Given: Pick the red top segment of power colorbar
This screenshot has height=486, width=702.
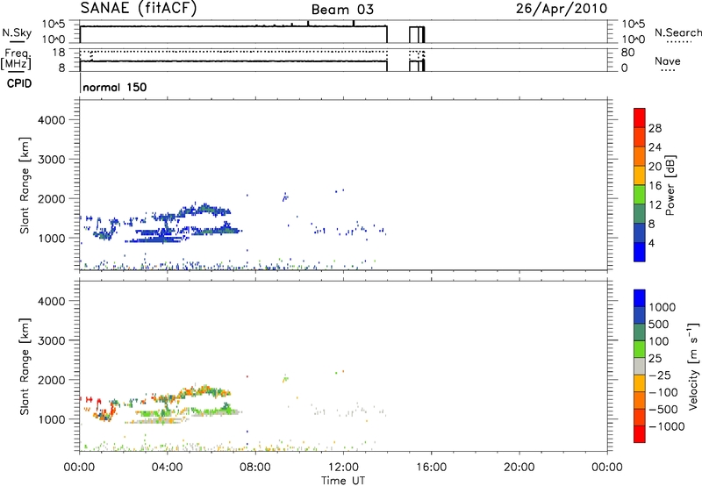Looking at the screenshot, I should coord(640,118).
